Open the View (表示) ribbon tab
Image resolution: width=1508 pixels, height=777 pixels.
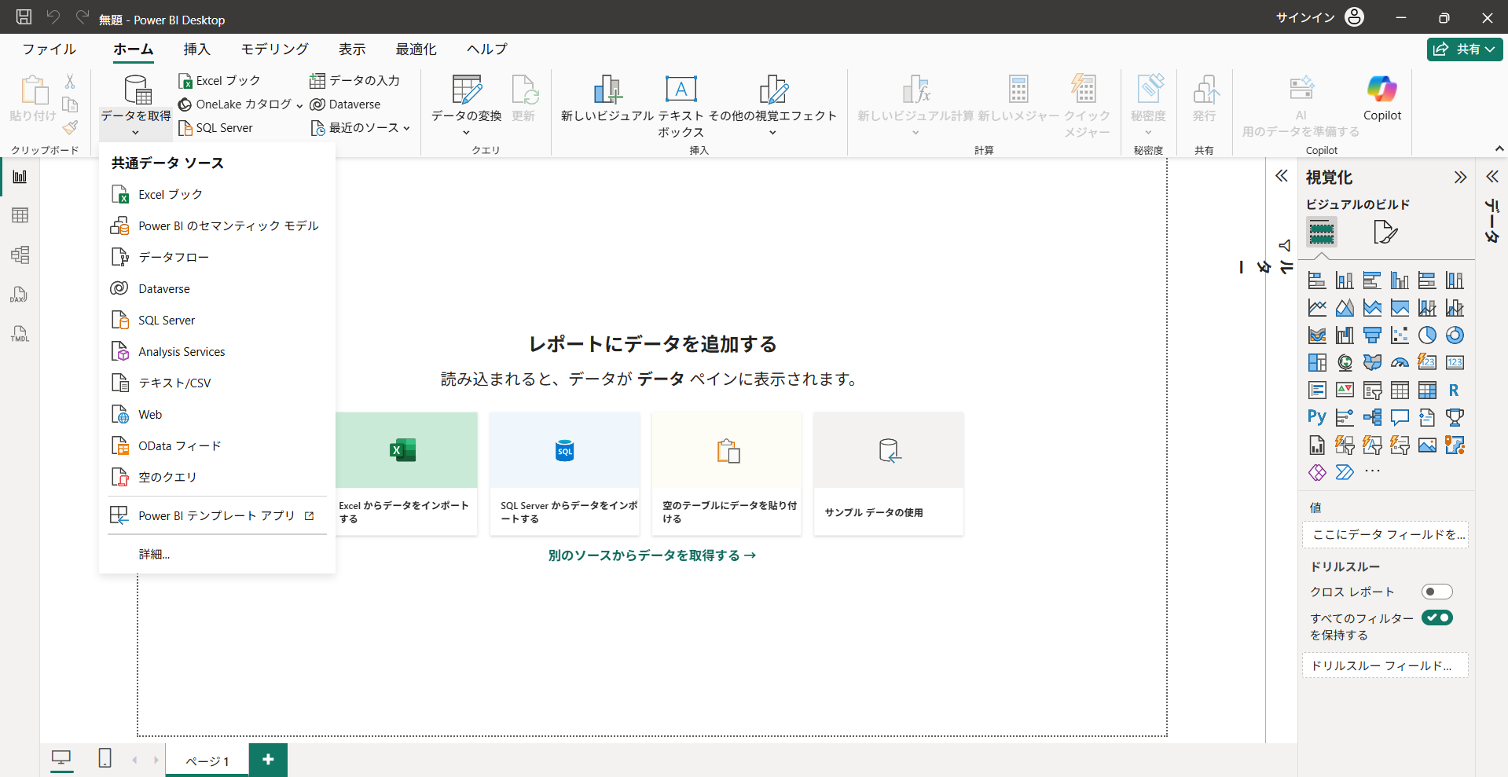click(352, 49)
